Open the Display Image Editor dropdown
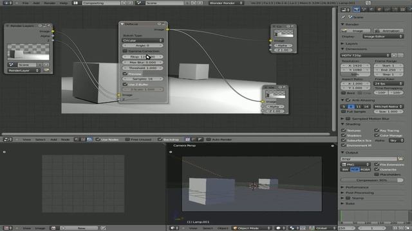Viewport: 412px width, 231px height. tap(383, 37)
